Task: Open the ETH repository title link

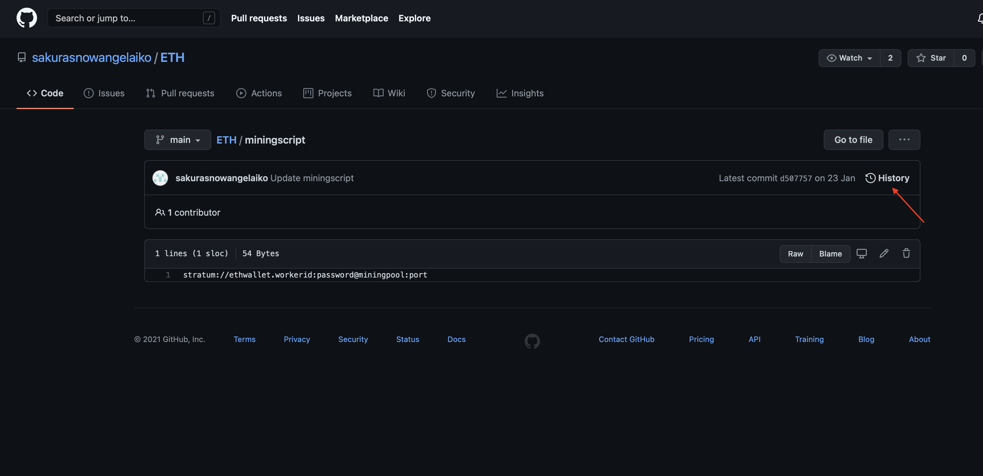Action: [172, 58]
